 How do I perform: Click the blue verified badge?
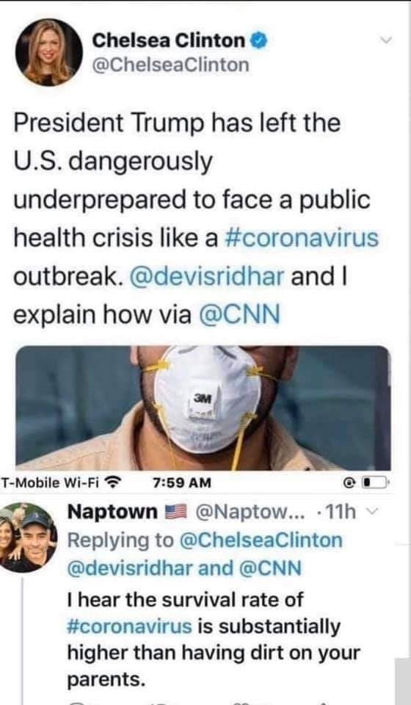[x=259, y=41]
